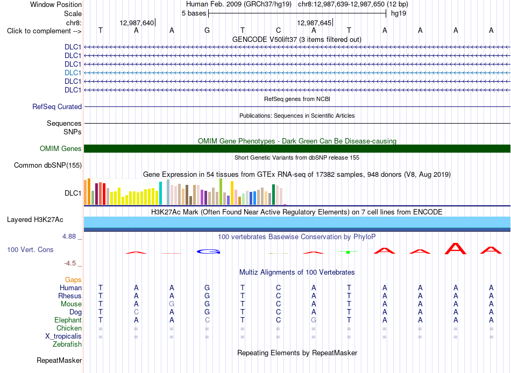Click the hg19 label beside scale bar
This screenshot has height=373, width=511.
398,13
